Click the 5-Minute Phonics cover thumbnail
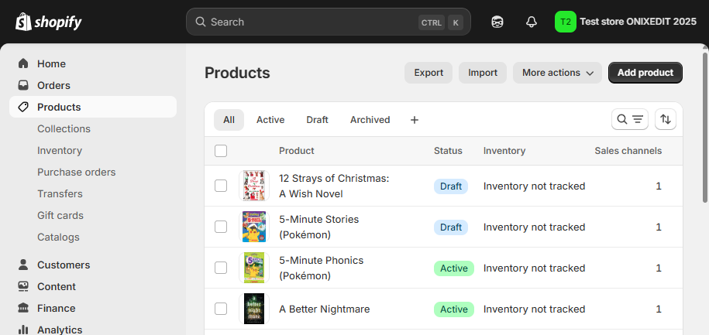 pyautogui.click(x=254, y=268)
